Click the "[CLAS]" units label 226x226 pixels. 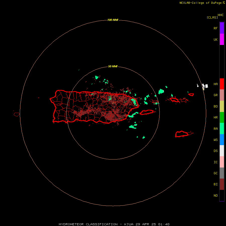click(212, 17)
